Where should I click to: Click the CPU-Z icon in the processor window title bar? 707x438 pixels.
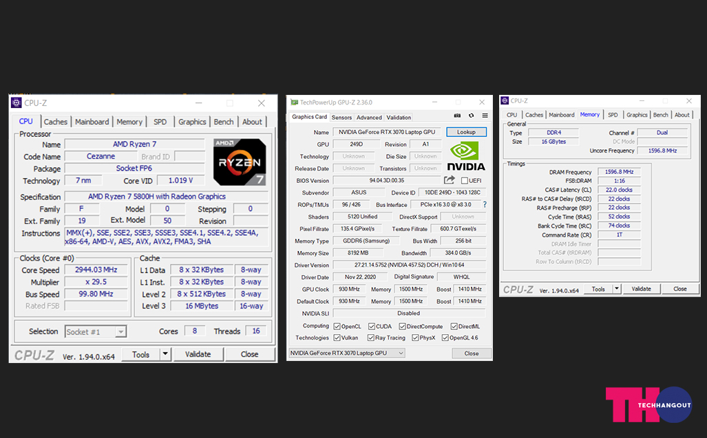(x=17, y=103)
